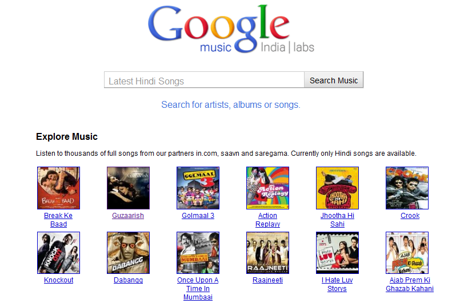Select the Golmaal 3 album artwork
Viewport: 456px width, 303px height.
click(198, 188)
